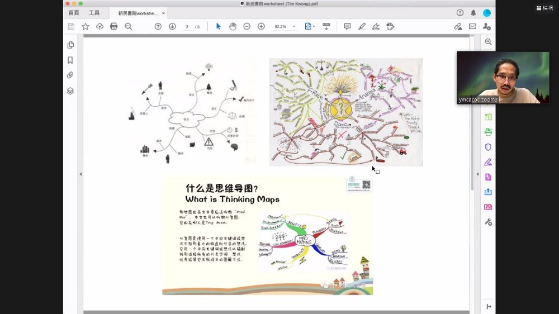The width and height of the screenshot is (559, 314).
Task: Open page thumbnails panel icon
Action: (x=70, y=45)
